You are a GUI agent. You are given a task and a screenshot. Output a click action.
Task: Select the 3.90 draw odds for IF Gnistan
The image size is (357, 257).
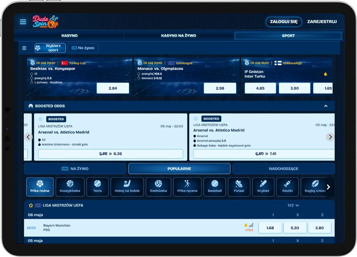coord(295,88)
